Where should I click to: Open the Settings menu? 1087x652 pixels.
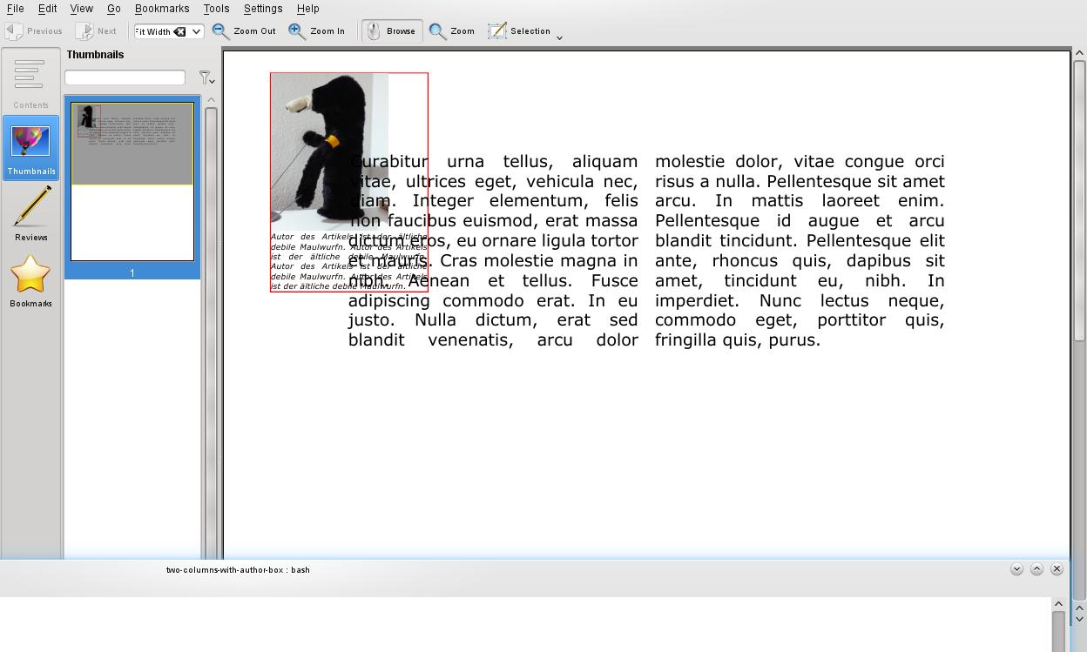[x=262, y=9]
